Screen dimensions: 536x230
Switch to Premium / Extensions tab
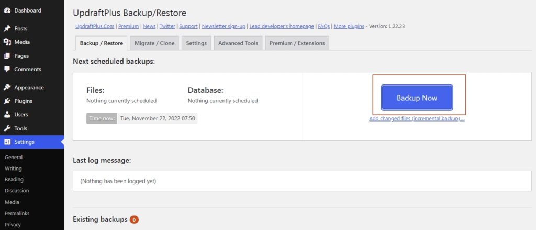tap(297, 43)
